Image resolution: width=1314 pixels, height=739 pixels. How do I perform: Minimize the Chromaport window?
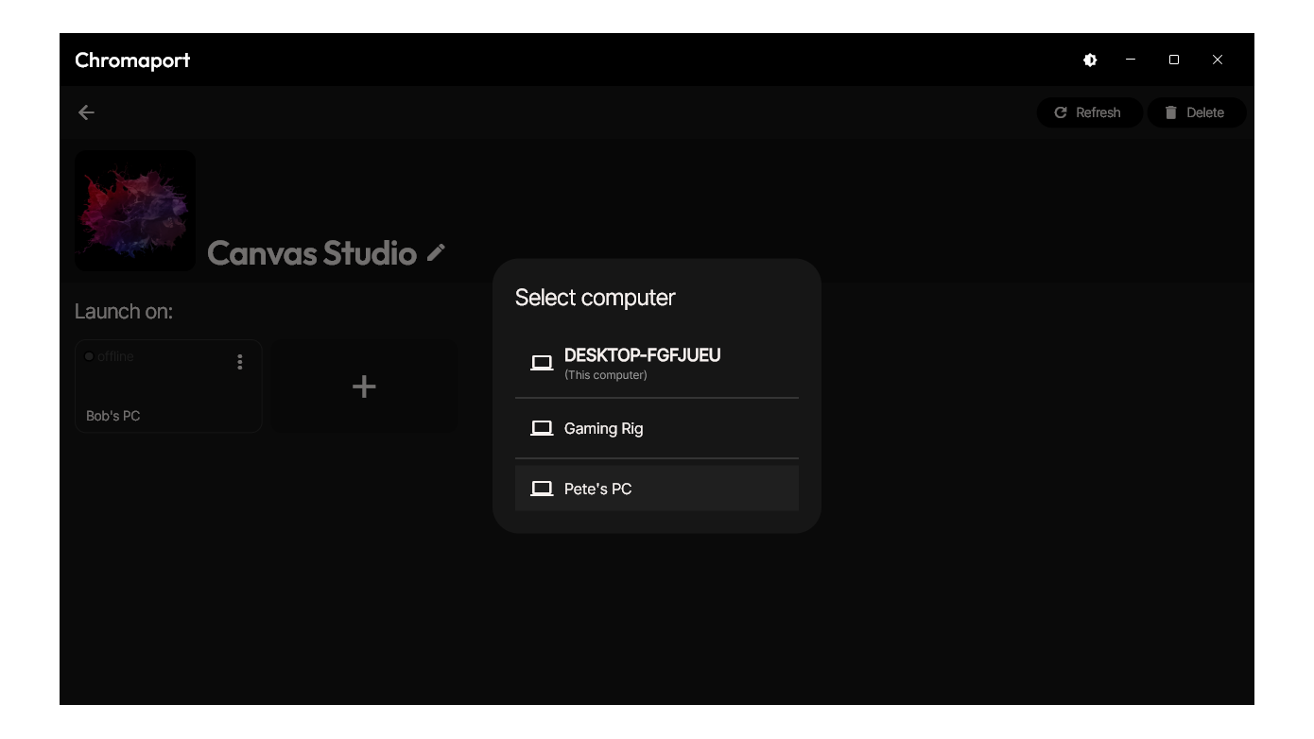[1131, 60]
